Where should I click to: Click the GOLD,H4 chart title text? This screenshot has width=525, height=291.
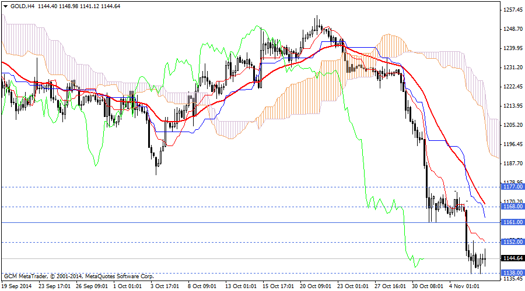click(21, 5)
